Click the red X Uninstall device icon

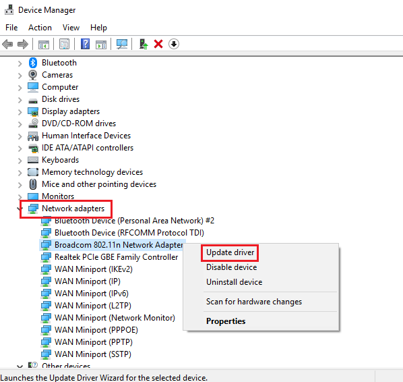coord(158,44)
